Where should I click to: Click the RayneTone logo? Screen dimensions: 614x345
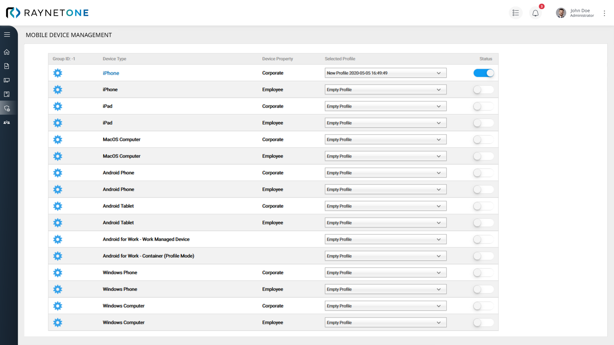pyautogui.click(x=47, y=13)
